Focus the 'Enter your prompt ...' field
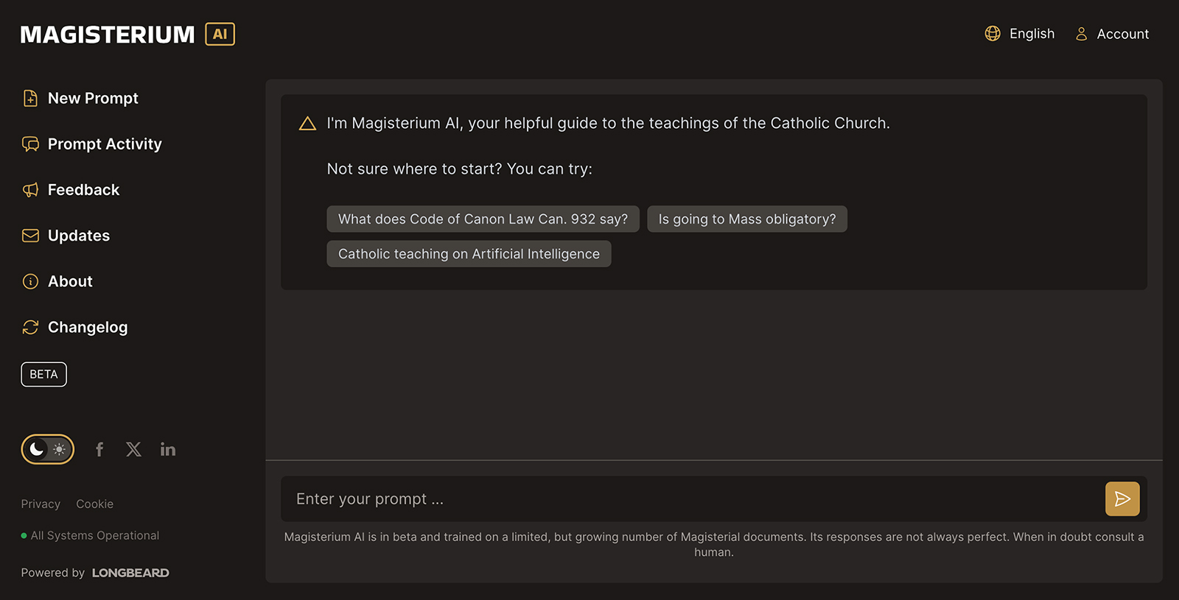1179x600 pixels. tap(693, 499)
